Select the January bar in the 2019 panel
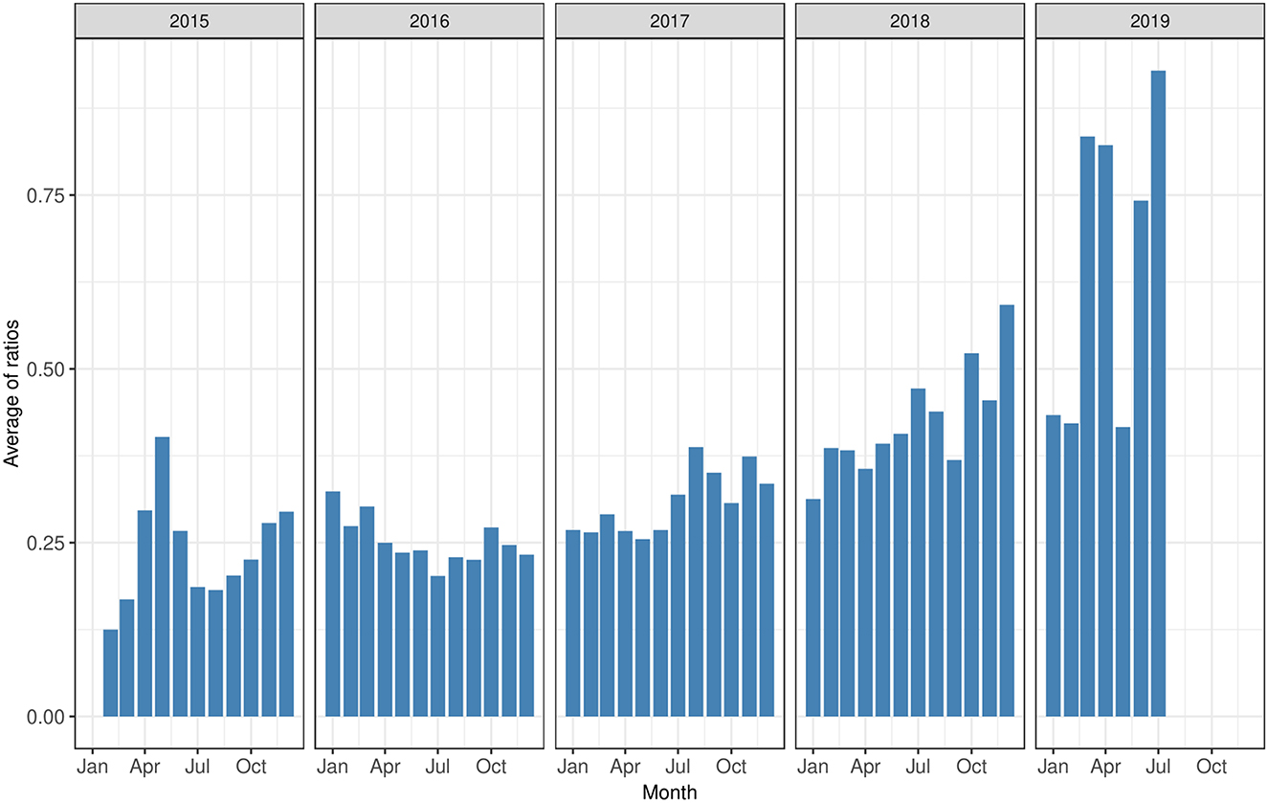 [1054, 566]
